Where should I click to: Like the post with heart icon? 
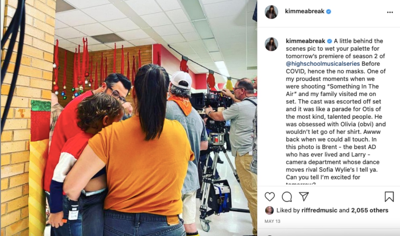270,197
